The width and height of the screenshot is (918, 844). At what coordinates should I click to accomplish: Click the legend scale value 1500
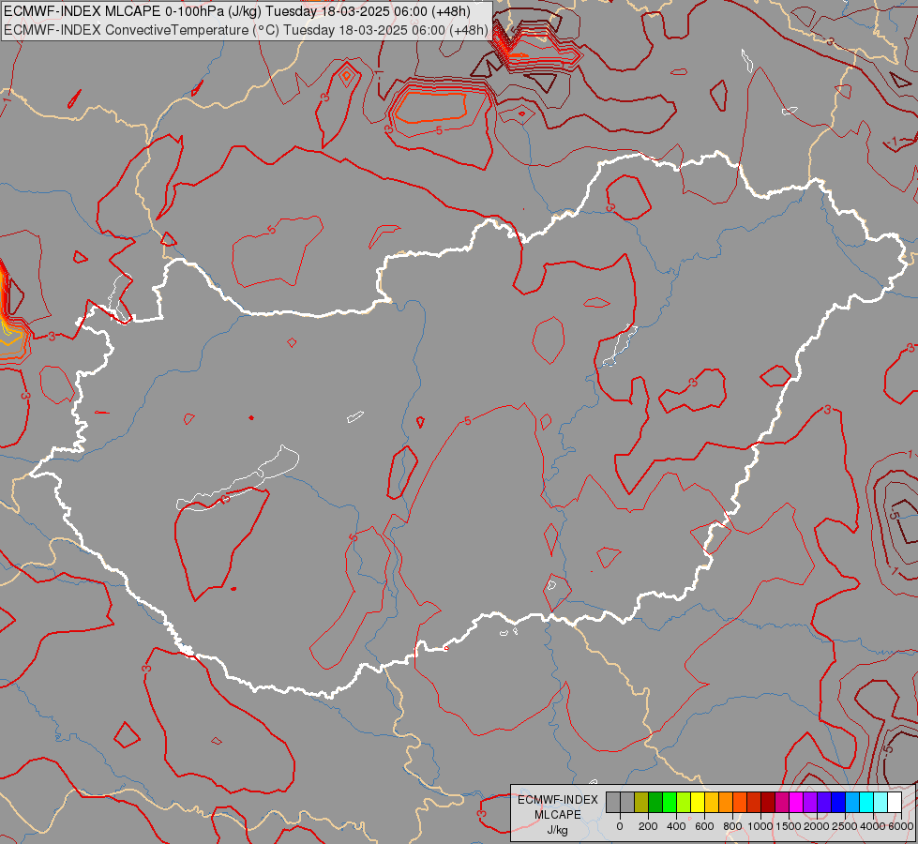coord(790,826)
